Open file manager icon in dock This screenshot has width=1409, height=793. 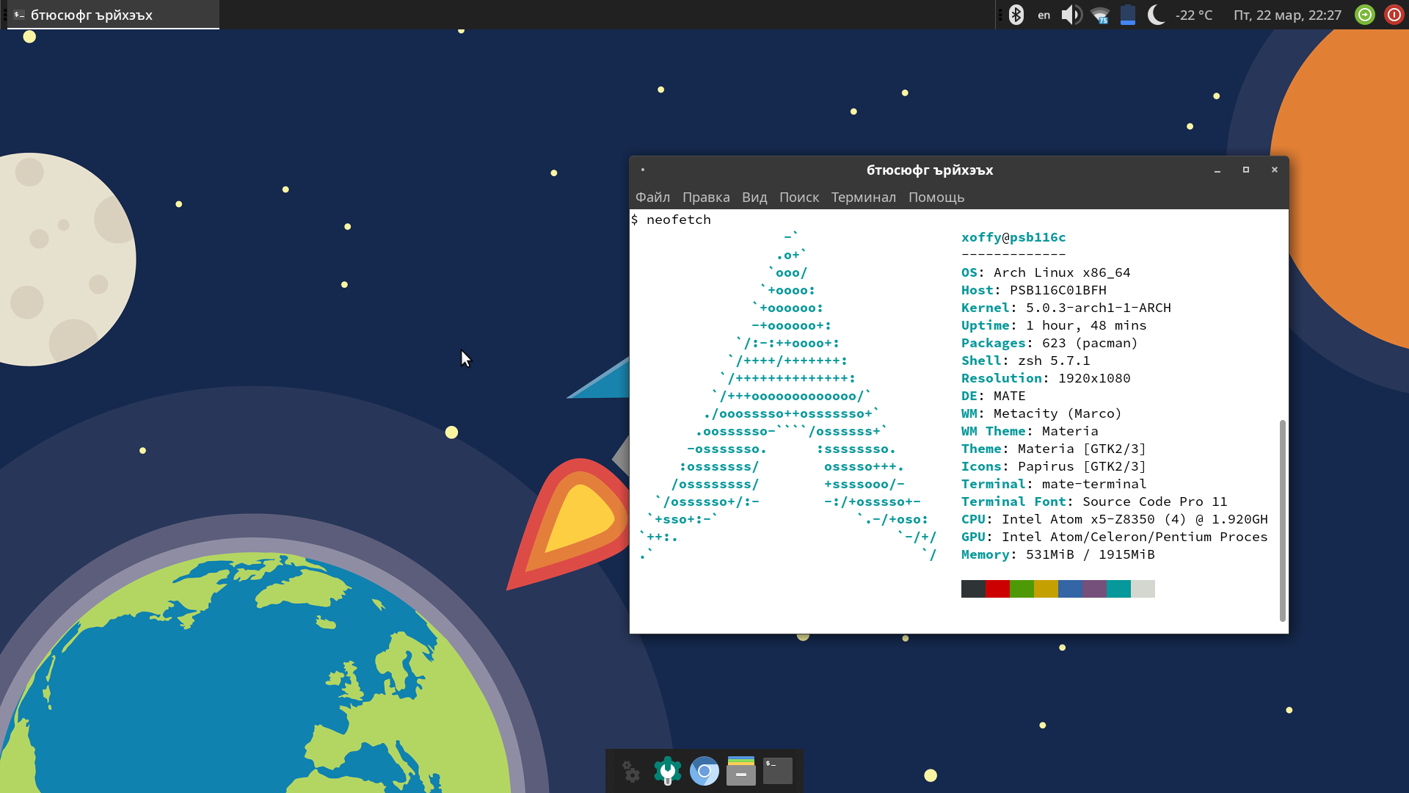click(741, 771)
